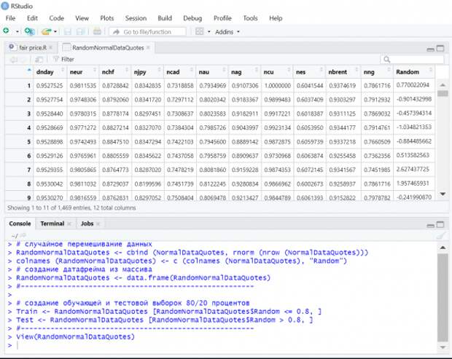Screen dimensions: 452x359
Task: Maximize the console pane
Action: [440, 224]
